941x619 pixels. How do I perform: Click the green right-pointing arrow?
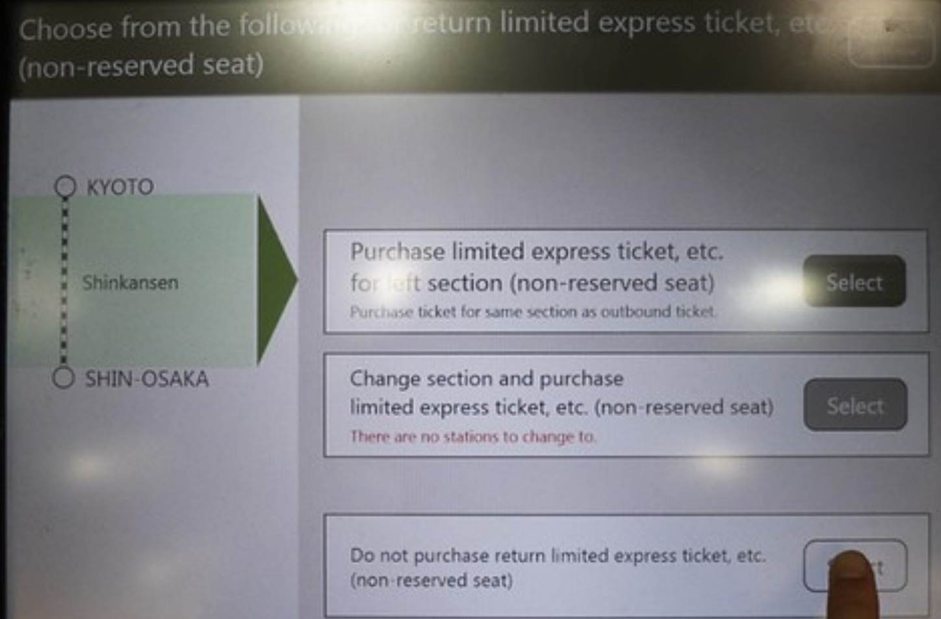pyautogui.click(x=276, y=281)
